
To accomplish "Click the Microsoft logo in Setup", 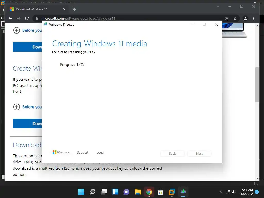I will click(62, 152).
